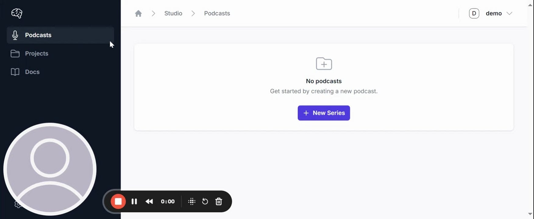The height and width of the screenshot is (219, 534).
Task: Select Studio in the breadcrumb
Action: coord(173,13)
